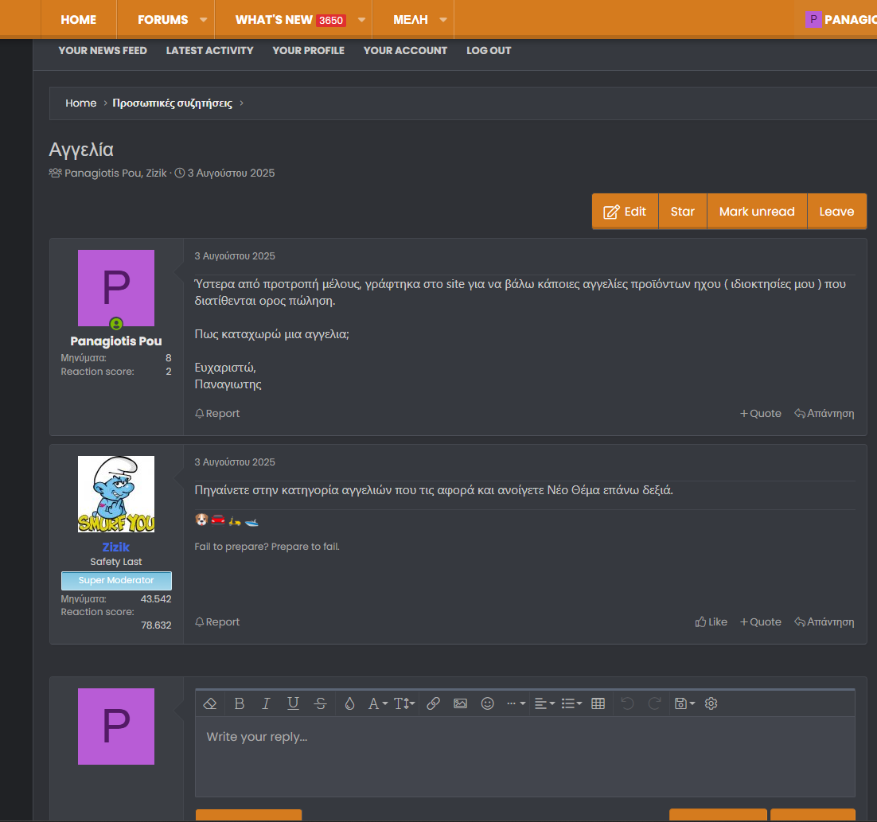The width and height of the screenshot is (877, 822).
Task: Open the drafts save icon menu
Action: pyautogui.click(x=684, y=703)
